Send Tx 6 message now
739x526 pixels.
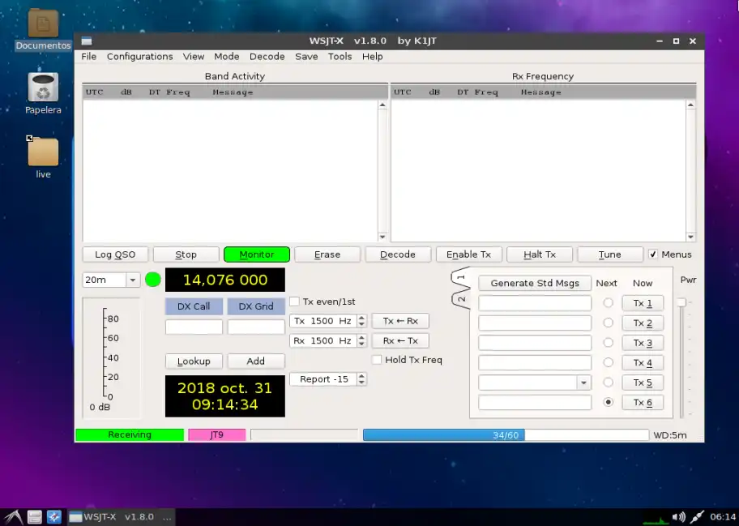[643, 402]
